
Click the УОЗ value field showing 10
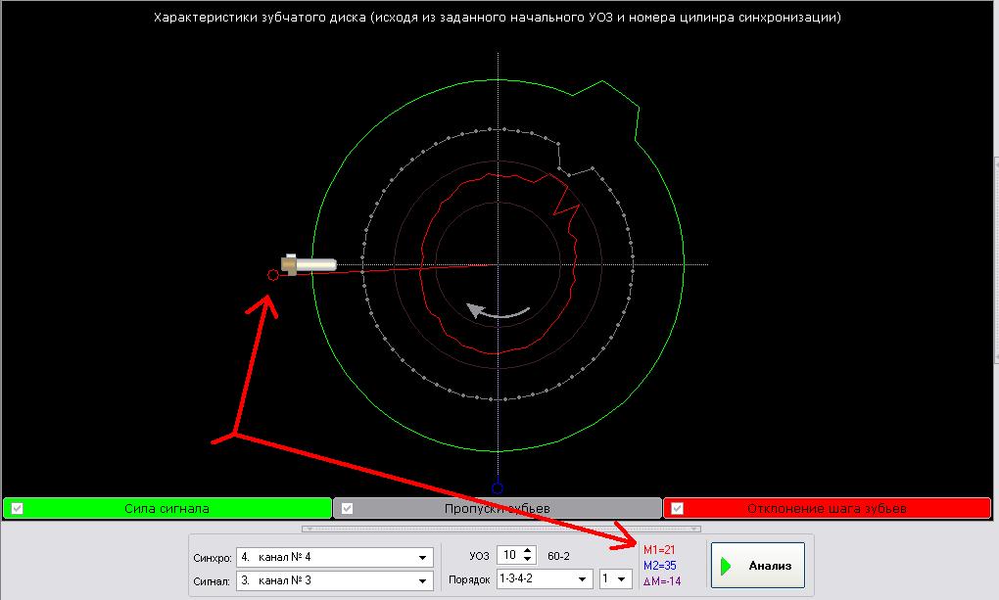point(509,555)
